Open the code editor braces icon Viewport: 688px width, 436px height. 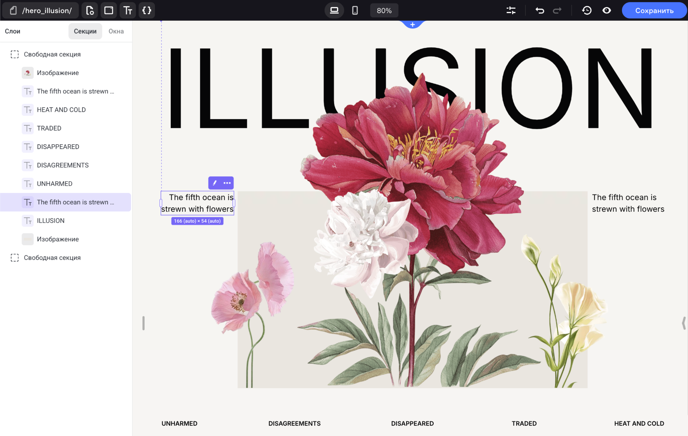[x=147, y=11]
